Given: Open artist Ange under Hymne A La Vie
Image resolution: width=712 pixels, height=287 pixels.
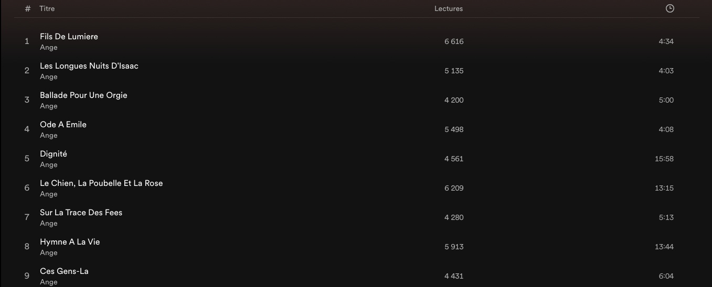Looking at the screenshot, I should [x=49, y=253].
